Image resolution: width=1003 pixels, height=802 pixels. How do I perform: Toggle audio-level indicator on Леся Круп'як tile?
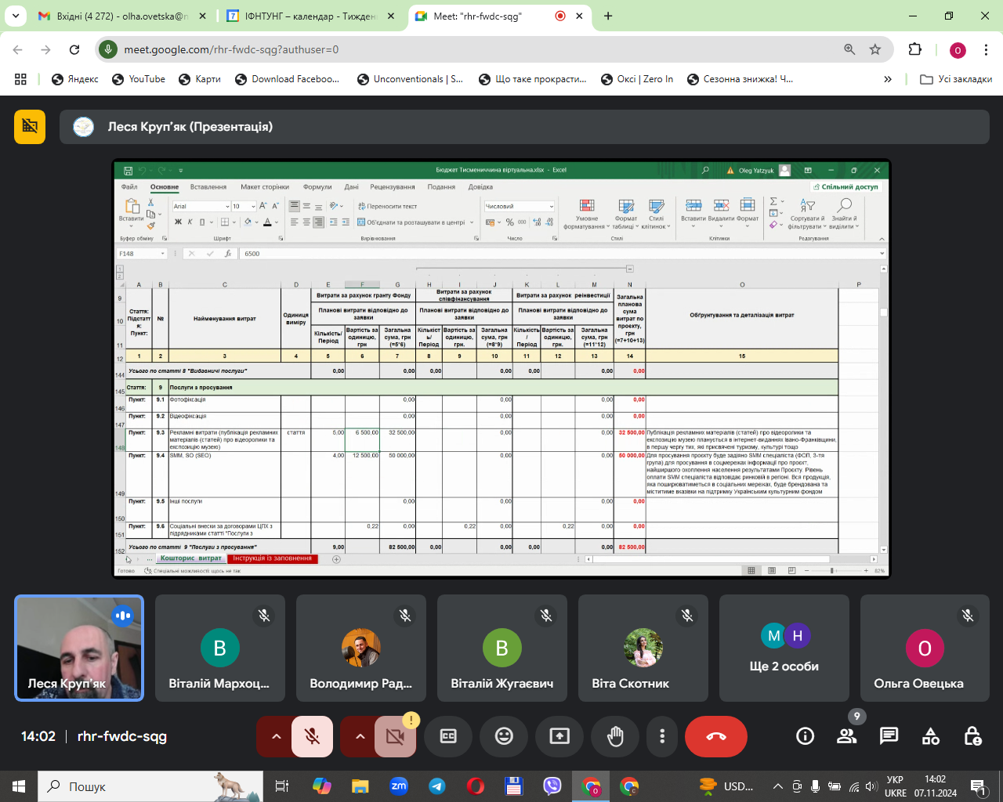123,616
